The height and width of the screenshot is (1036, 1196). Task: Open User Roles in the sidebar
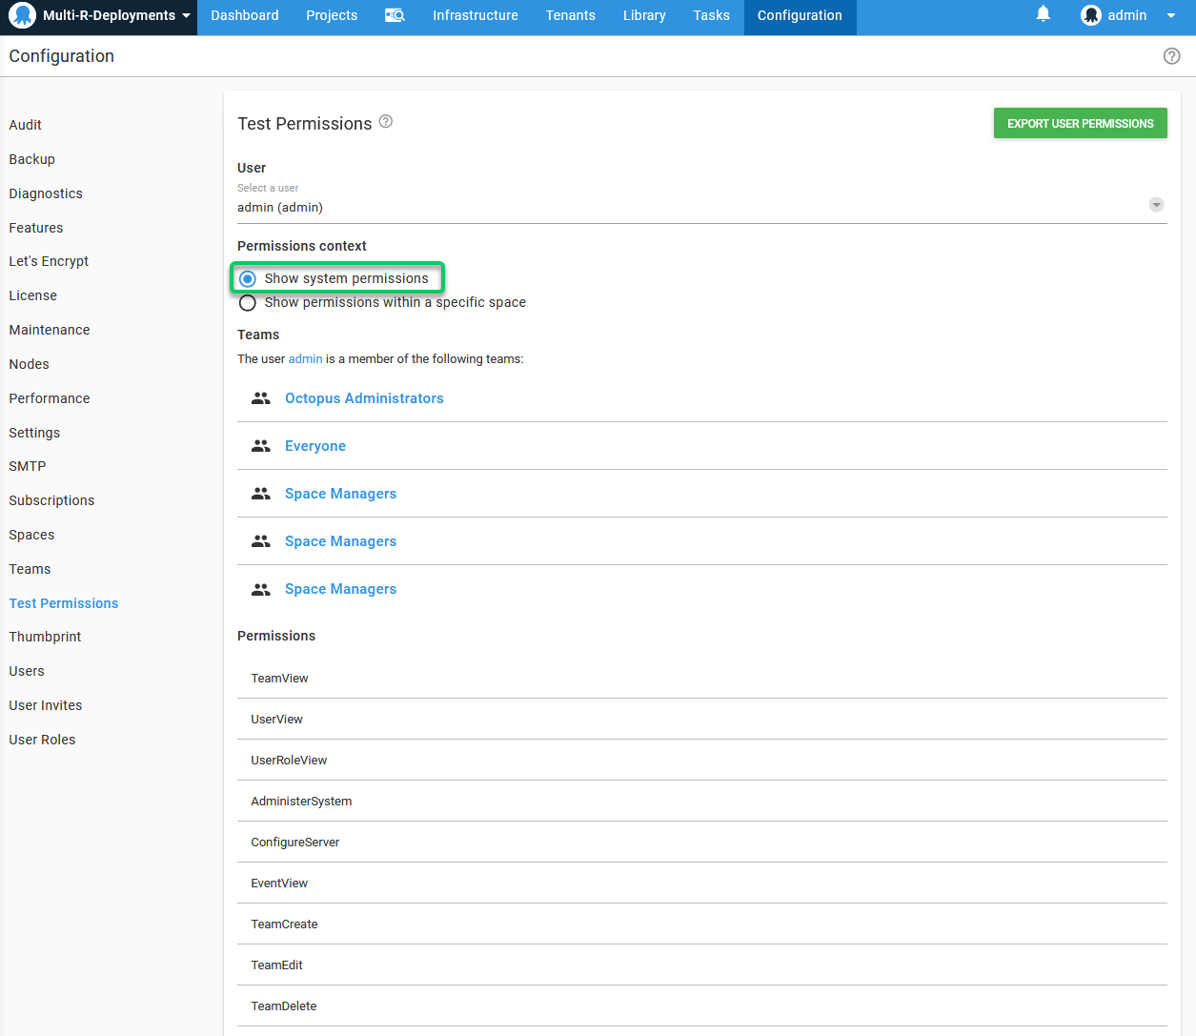pos(42,740)
